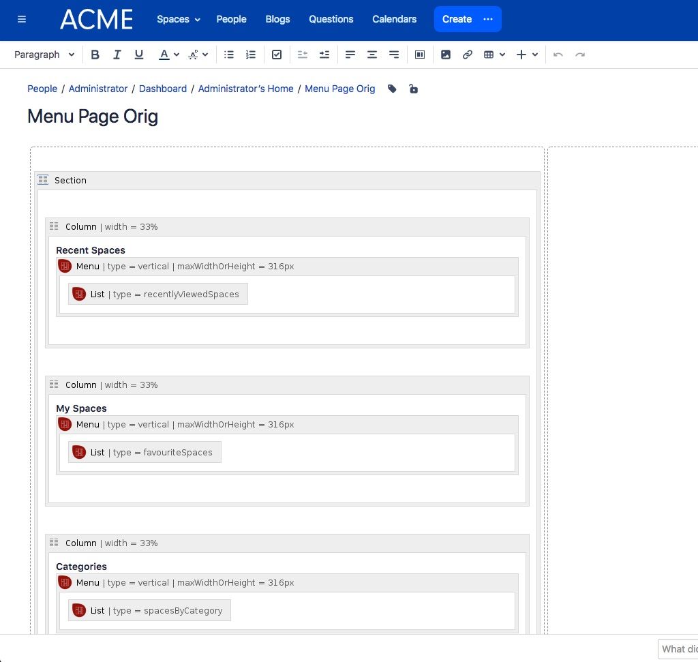
Task: Toggle italic text formatting
Action: tap(117, 55)
